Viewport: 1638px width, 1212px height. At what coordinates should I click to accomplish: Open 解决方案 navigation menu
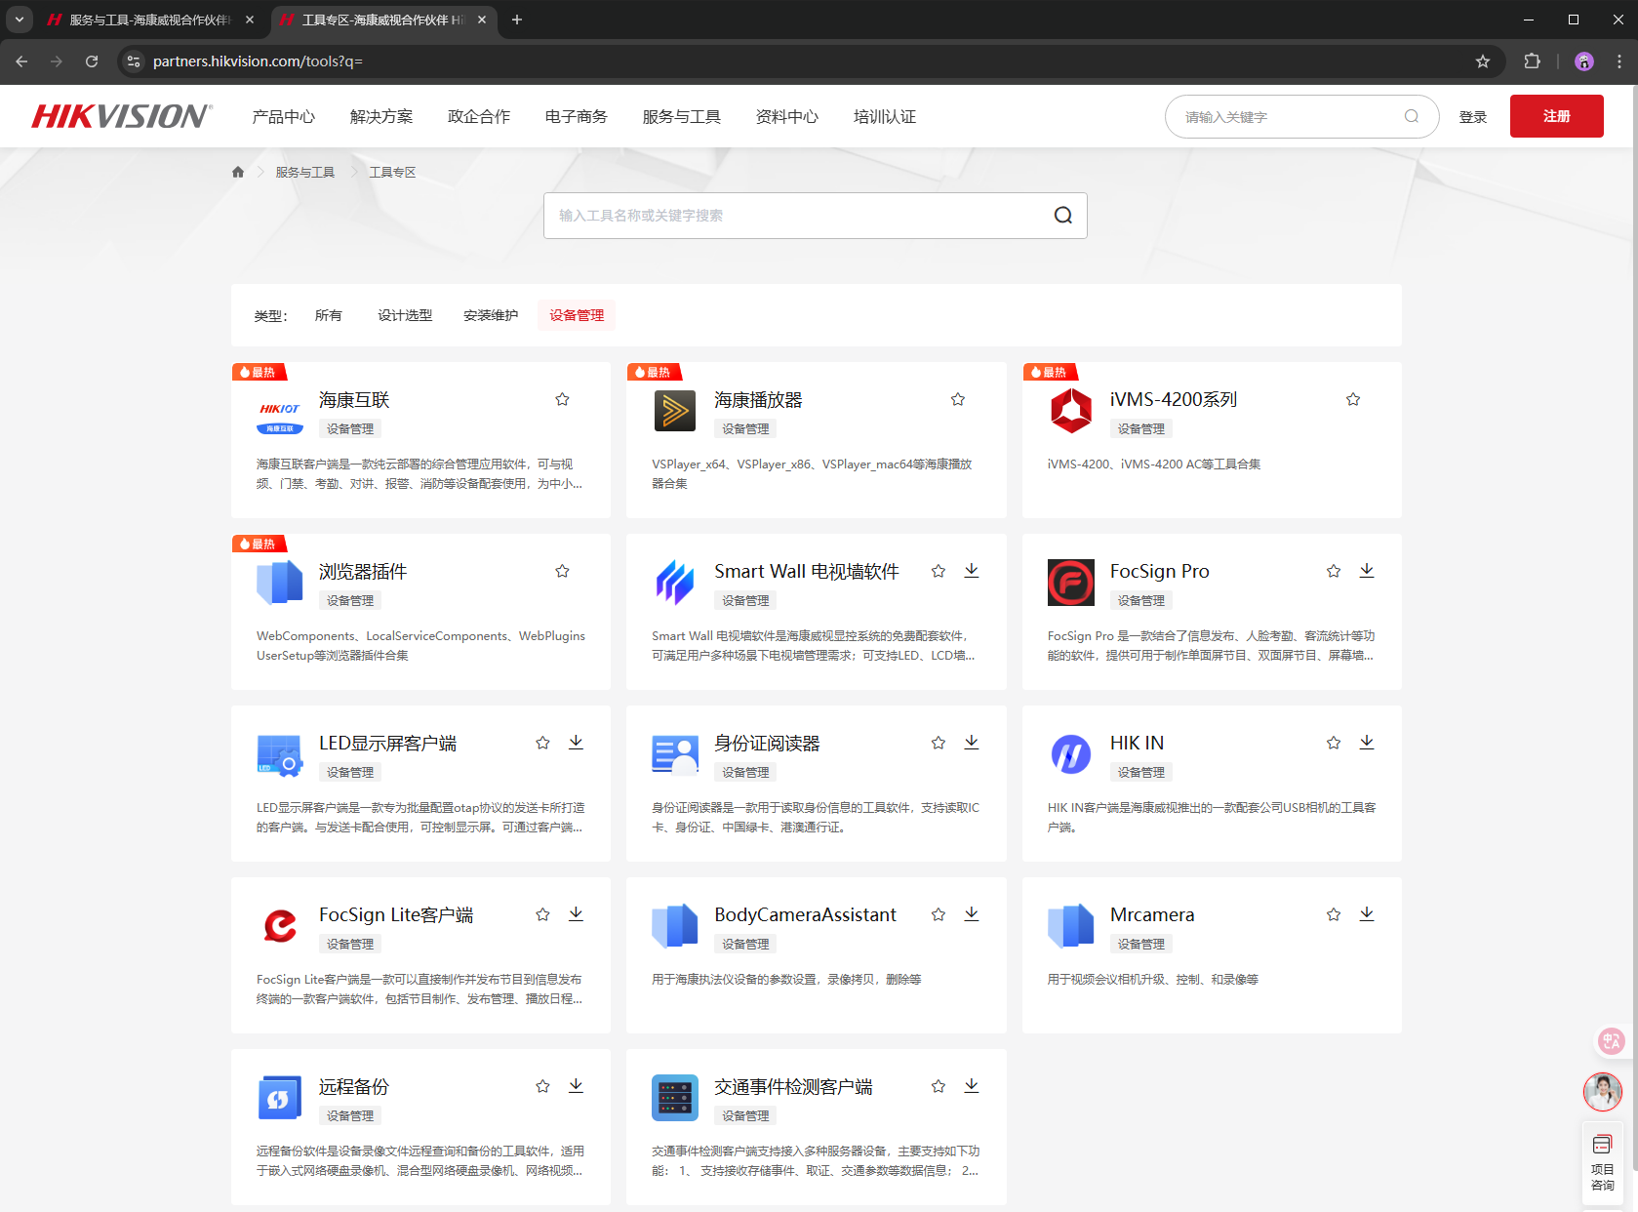pyautogui.click(x=381, y=117)
